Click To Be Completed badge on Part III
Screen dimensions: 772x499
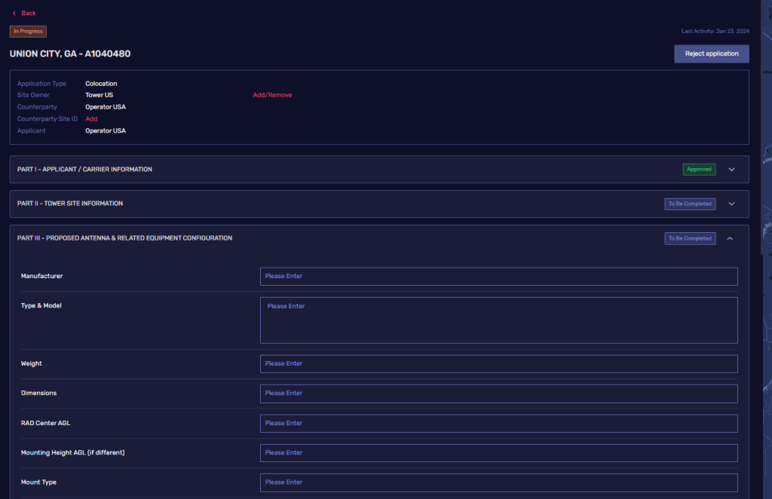coord(690,239)
